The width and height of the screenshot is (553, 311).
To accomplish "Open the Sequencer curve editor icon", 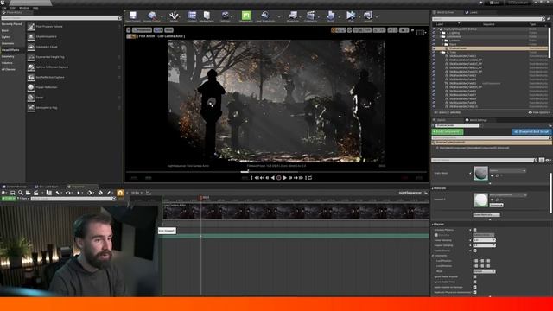I will (x=149, y=193).
